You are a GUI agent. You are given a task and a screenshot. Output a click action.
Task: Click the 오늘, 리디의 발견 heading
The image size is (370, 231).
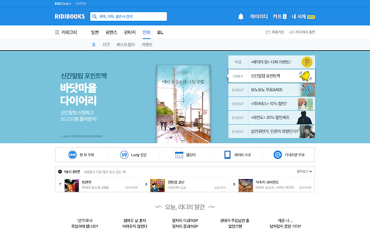click(185, 207)
